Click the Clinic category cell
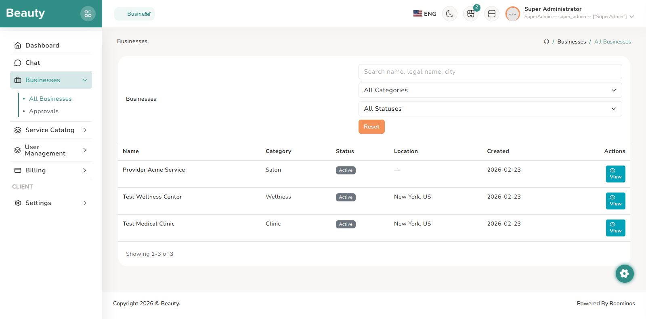Image resolution: width=646 pixels, height=319 pixels. (x=273, y=224)
